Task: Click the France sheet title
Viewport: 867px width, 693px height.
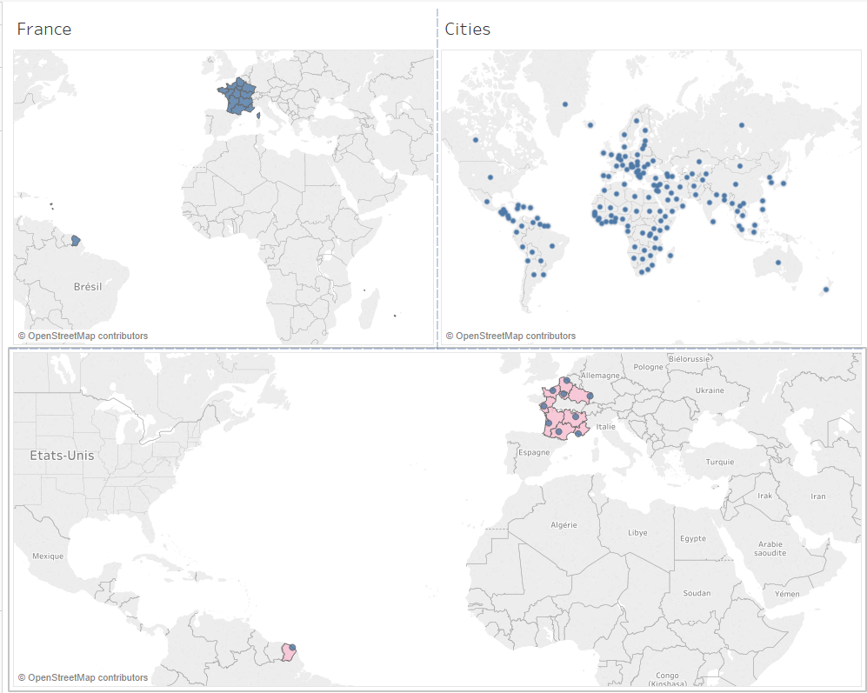Action: (x=44, y=29)
